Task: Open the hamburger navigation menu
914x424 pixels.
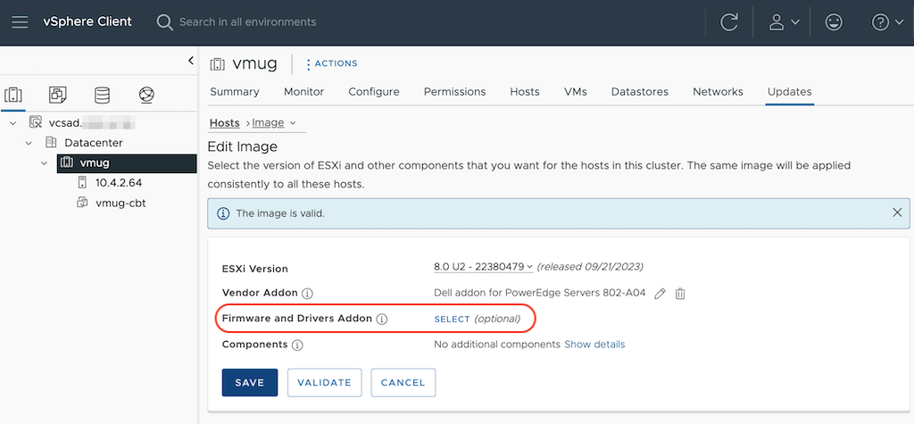Action: click(20, 22)
